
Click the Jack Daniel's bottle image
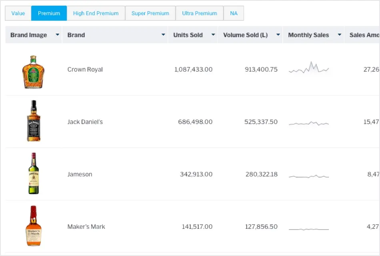(34, 121)
